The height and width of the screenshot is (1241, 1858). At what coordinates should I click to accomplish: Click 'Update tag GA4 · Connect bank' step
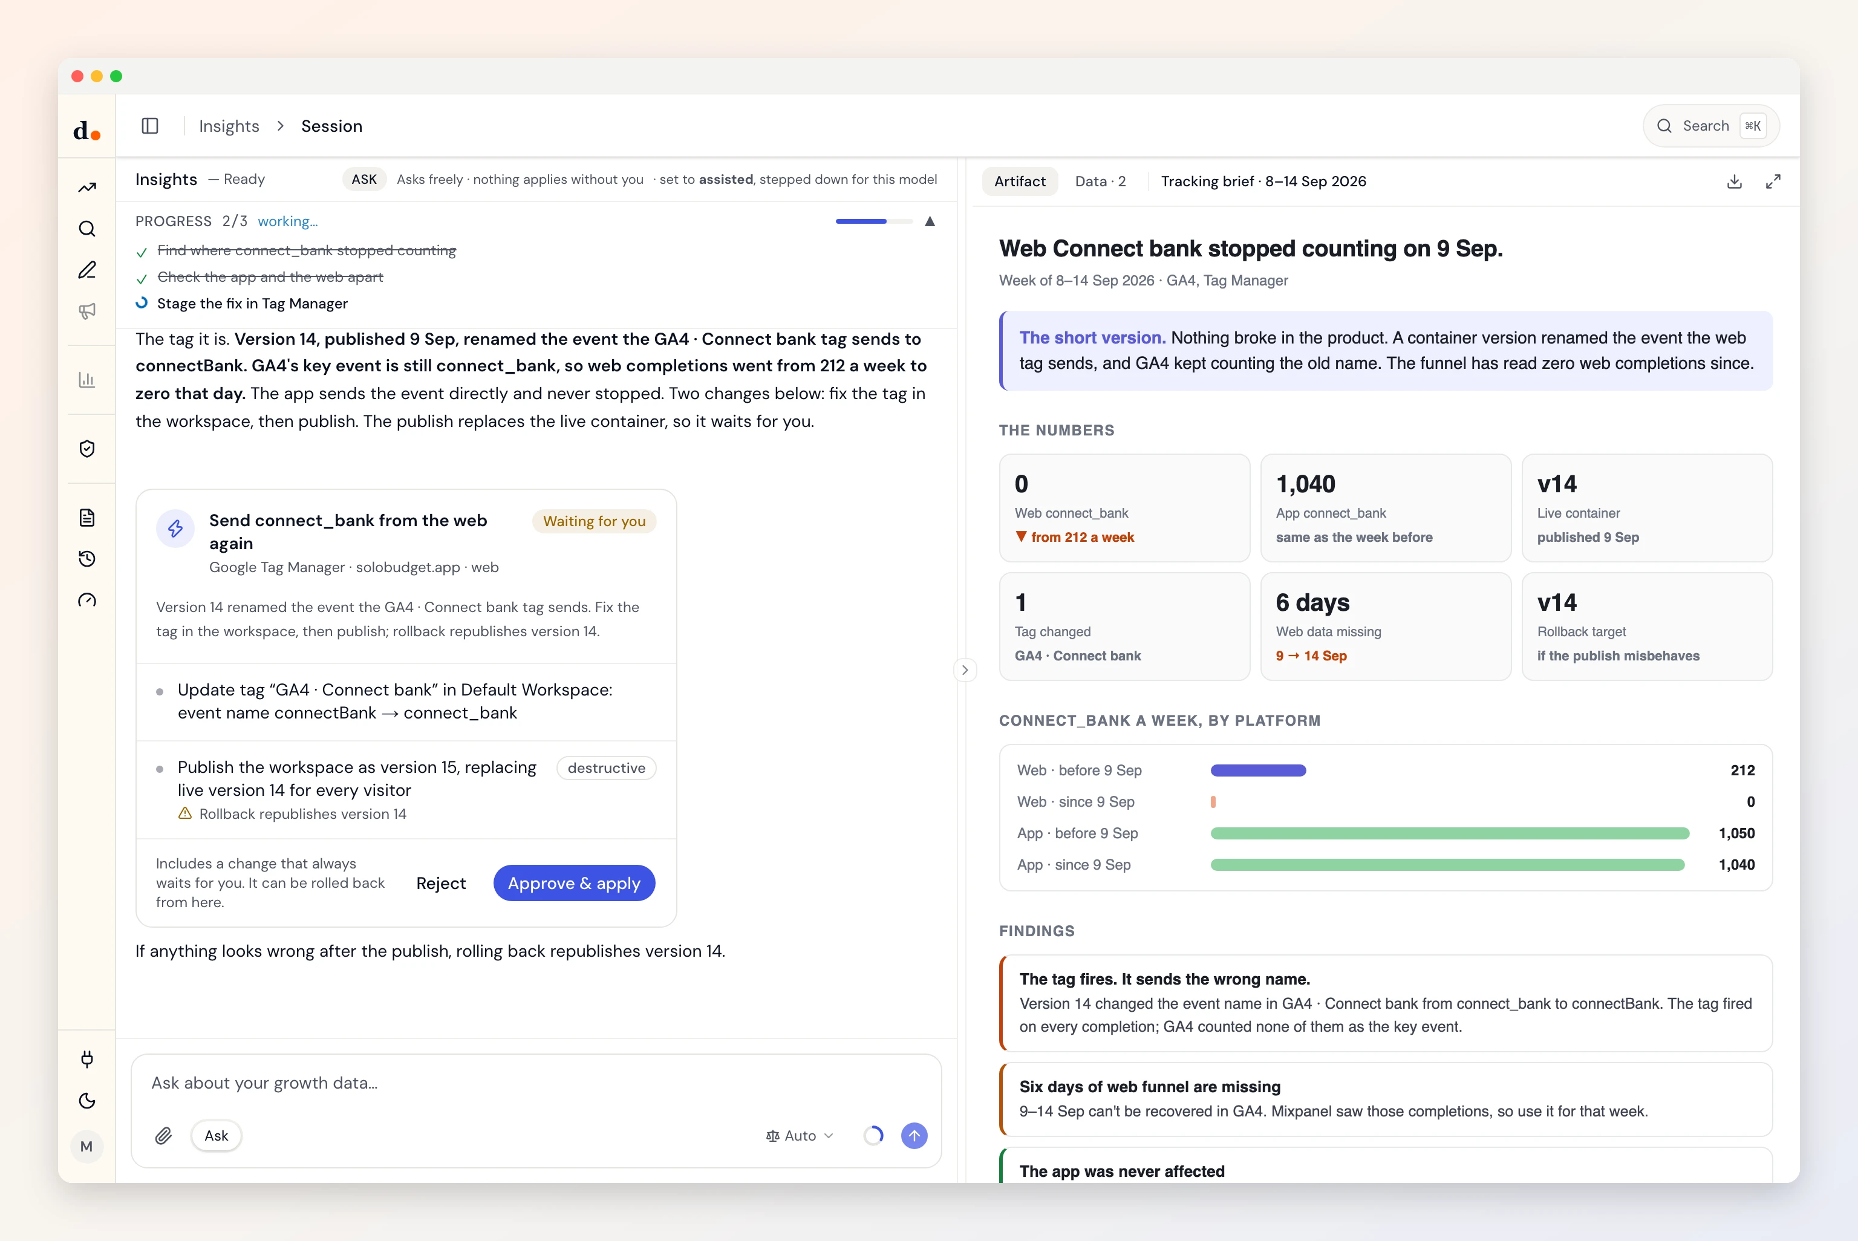click(406, 701)
